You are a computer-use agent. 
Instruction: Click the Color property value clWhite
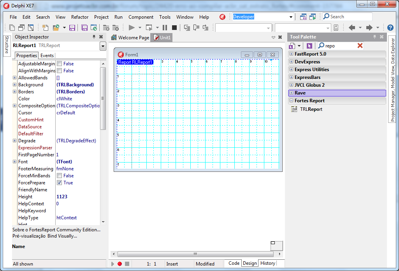point(64,99)
